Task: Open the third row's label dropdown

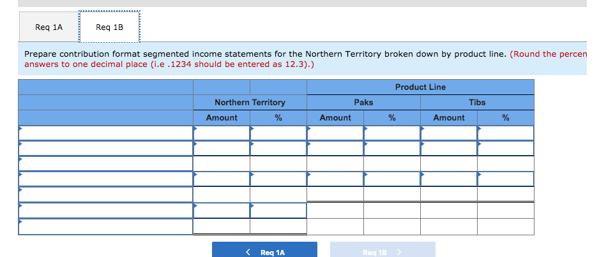Action: click(x=105, y=164)
